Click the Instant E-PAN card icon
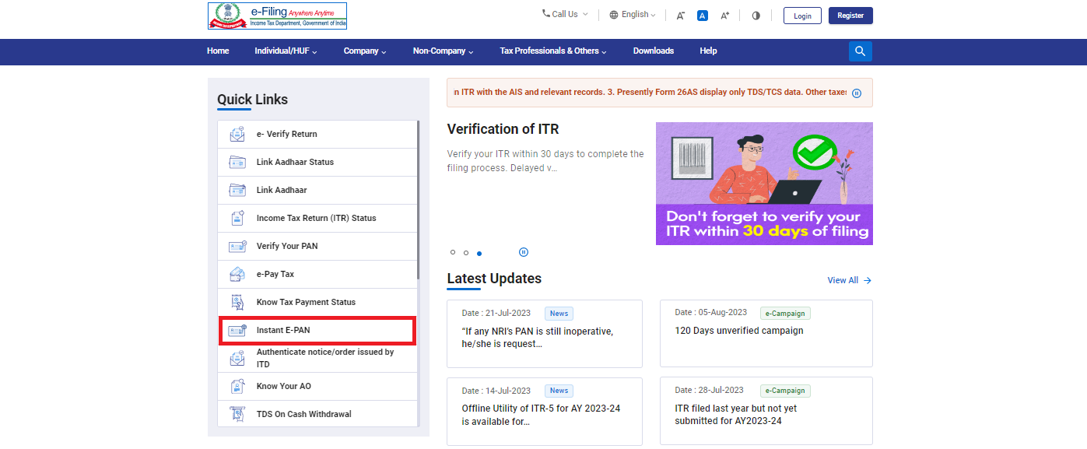The height and width of the screenshot is (449, 1087). point(237,330)
